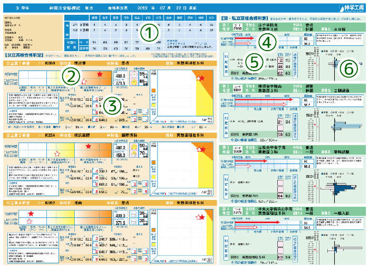The height and width of the screenshot is (268, 369).
Task: Click the solid red star in the K224 scatter graph
Action: (x=203, y=149)
